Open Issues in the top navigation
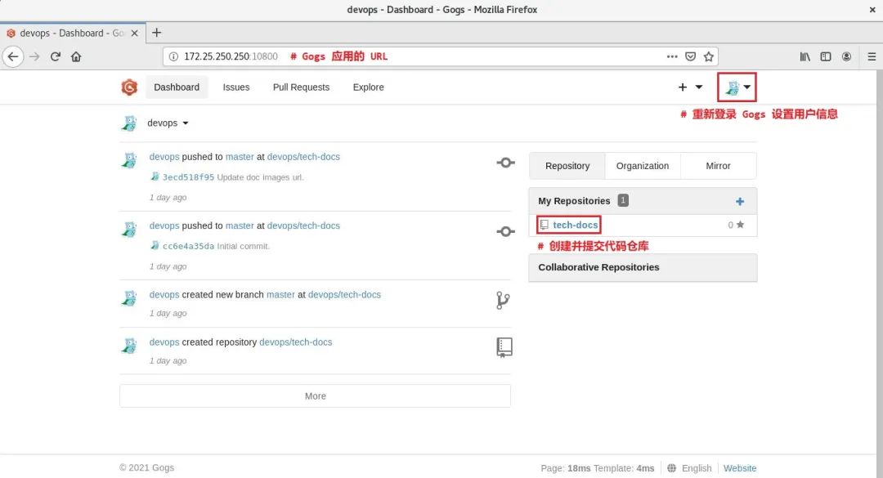 coord(236,87)
